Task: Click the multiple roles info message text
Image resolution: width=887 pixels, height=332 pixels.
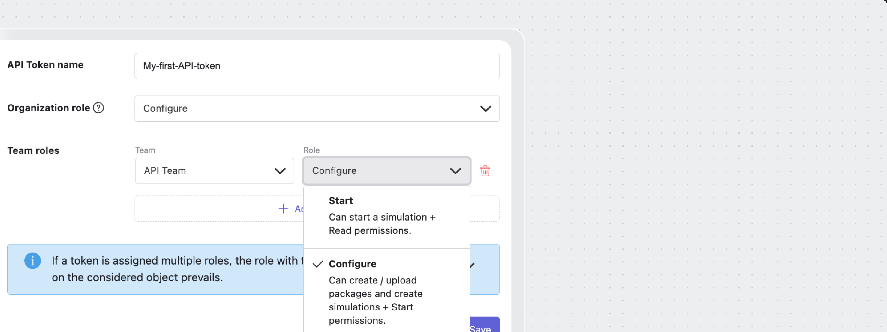Action: pyautogui.click(x=177, y=269)
